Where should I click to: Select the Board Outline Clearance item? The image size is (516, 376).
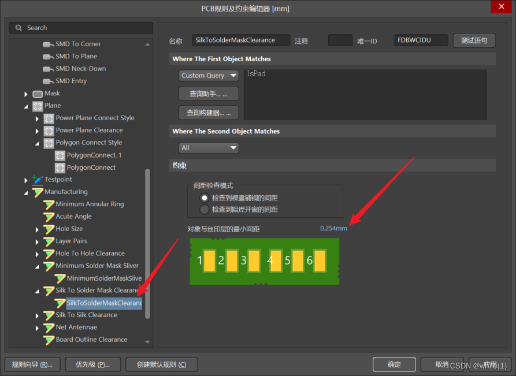[91, 340]
